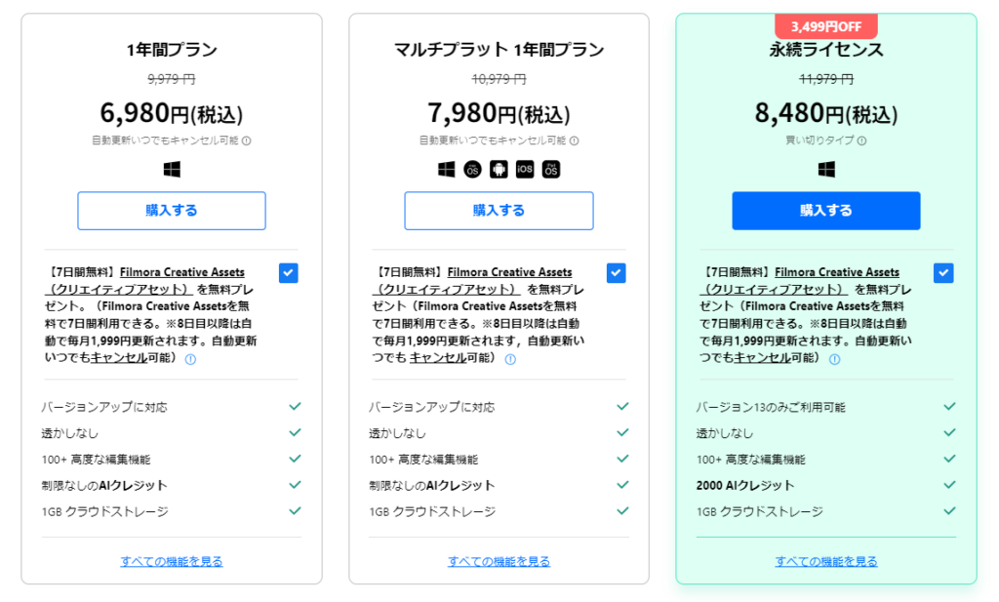This screenshot has height=602, width=999.
Task: Click the iOS icon in the マルチプラット plan
Action: pyautogui.click(x=525, y=170)
